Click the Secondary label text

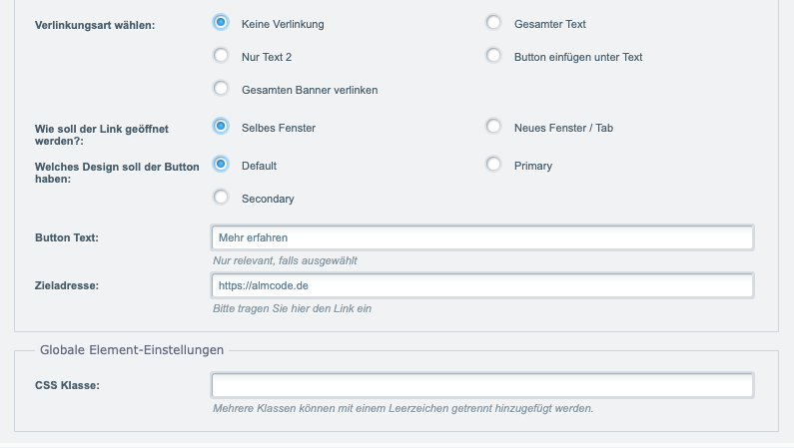tap(268, 199)
